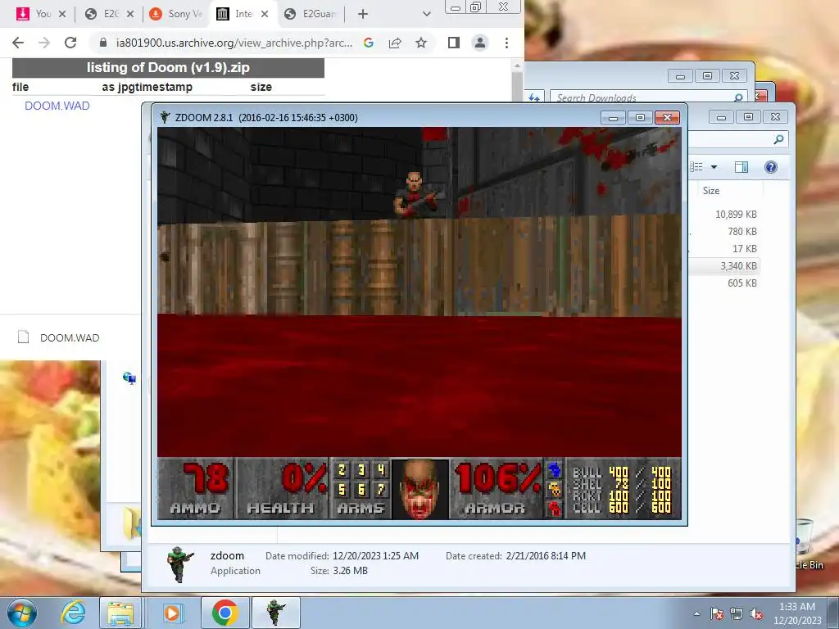Bookmark this page with the star icon
The width and height of the screenshot is (839, 629).
[421, 43]
